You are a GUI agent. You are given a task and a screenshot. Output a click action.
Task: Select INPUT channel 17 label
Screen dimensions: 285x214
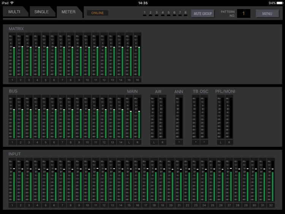coord(146,205)
